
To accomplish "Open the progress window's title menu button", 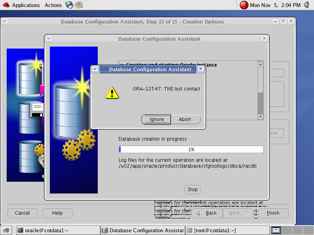I will click(49, 39).
